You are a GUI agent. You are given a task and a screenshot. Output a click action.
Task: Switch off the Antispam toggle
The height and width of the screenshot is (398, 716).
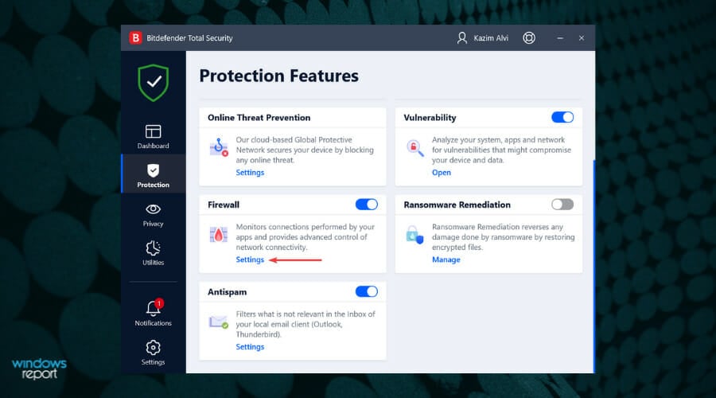click(x=366, y=291)
